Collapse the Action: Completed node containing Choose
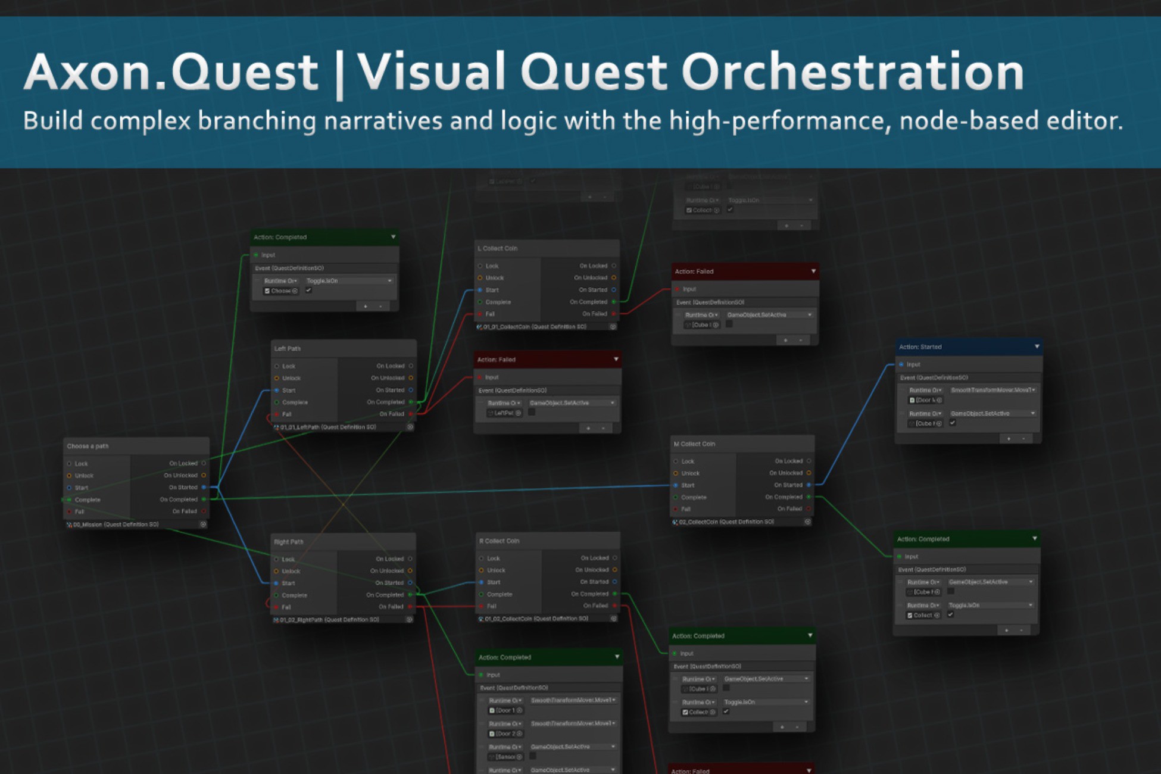1161x774 pixels. point(393,237)
